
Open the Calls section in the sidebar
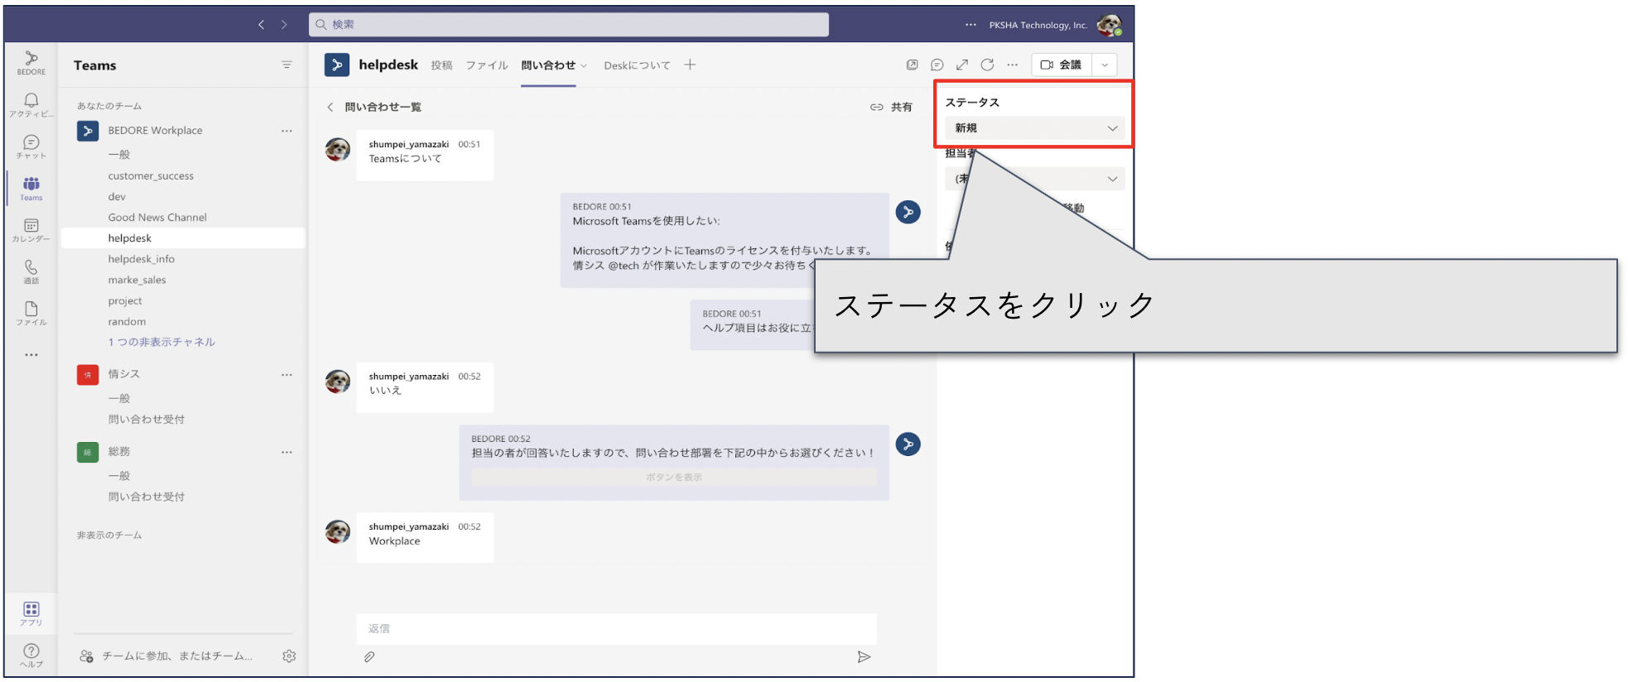click(x=31, y=271)
